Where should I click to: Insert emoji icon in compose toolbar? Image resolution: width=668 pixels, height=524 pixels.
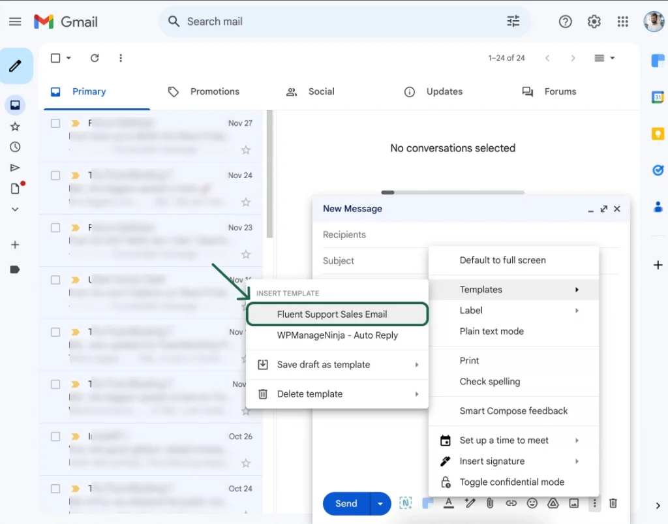(x=532, y=503)
